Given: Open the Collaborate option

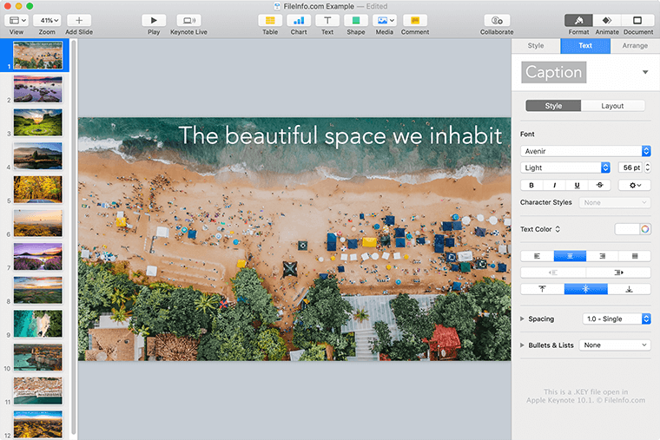Looking at the screenshot, I should point(497,20).
